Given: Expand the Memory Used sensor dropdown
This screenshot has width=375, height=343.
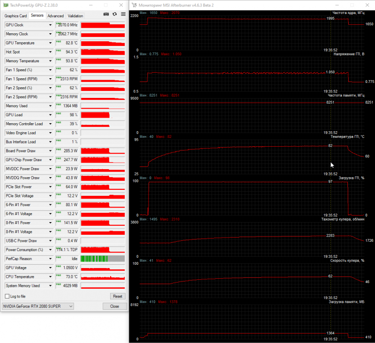Looking at the screenshot, I should [51, 106].
